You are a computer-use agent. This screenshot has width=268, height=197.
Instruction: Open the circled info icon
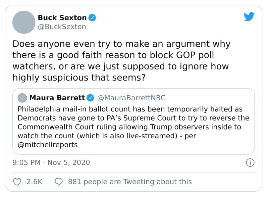tap(250, 163)
